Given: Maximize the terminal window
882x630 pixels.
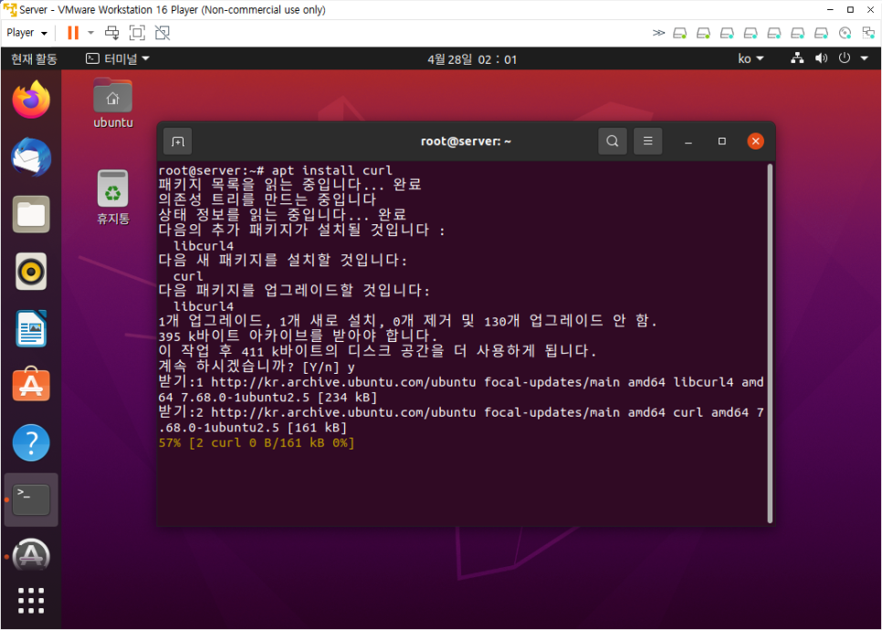Looking at the screenshot, I should (x=721, y=141).
